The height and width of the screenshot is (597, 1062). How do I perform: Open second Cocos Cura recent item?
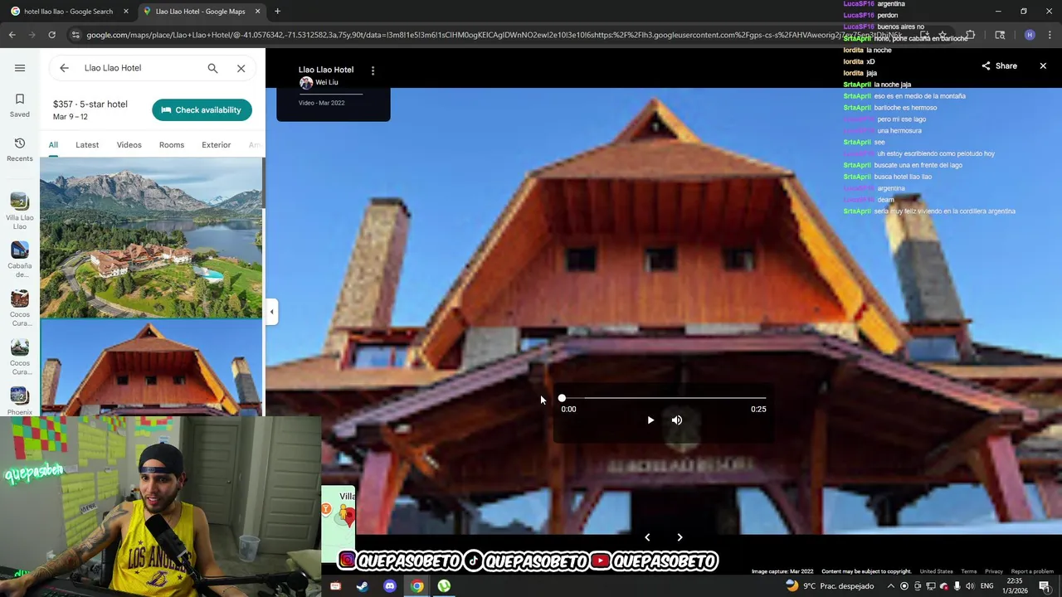click(x=20, y=356)
